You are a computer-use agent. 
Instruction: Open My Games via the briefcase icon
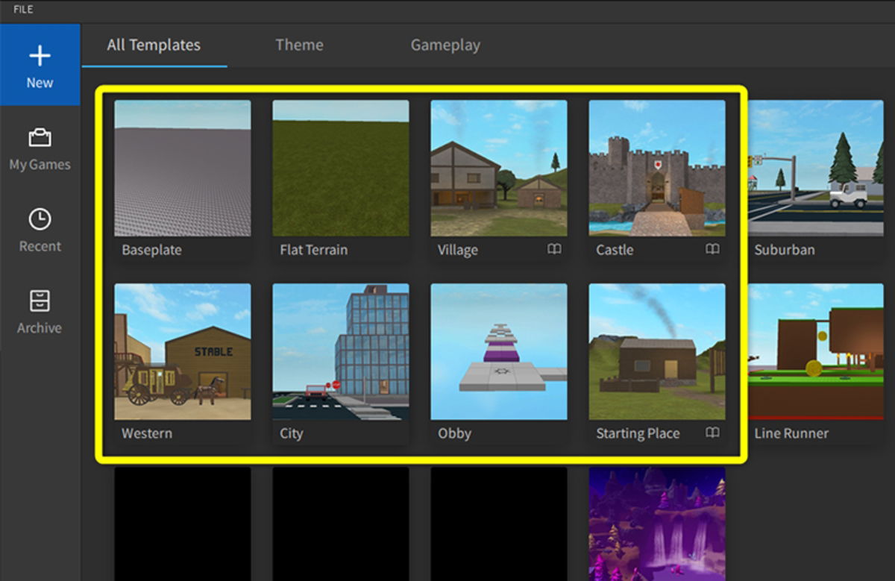(x=40, y=137)
